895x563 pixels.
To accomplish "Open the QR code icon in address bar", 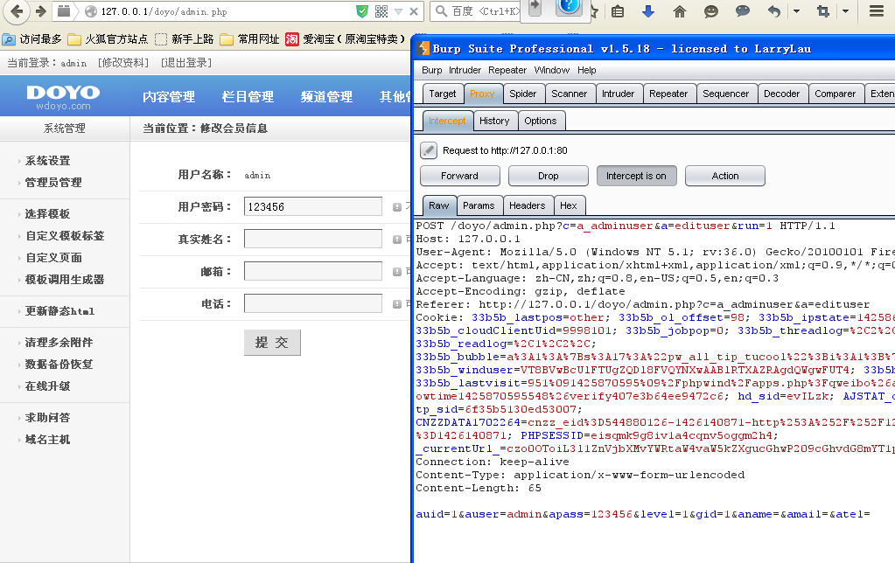I will point(381,11).
